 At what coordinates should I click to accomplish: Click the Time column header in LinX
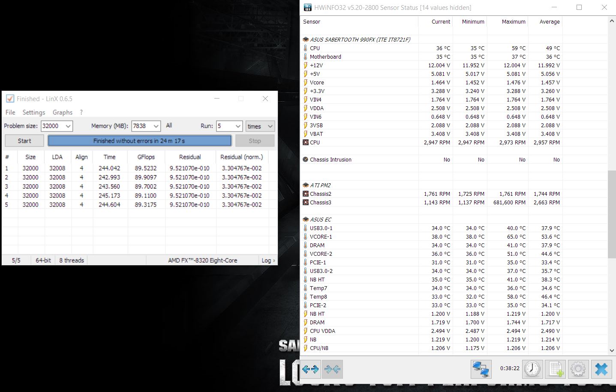pos(110,157)
